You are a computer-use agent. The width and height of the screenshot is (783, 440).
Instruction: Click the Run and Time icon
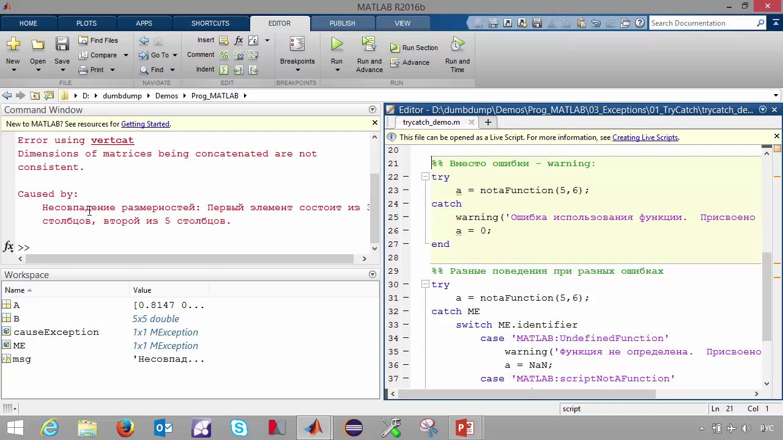click(x=457, y=44)
